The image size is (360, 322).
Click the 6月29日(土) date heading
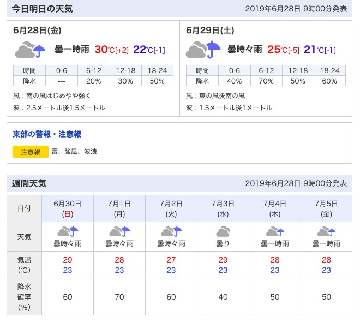(210, 30)
